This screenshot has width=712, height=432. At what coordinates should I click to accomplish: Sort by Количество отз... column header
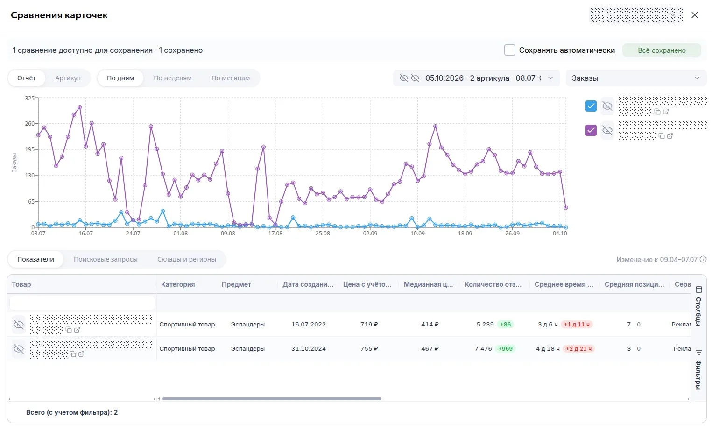pos(493,284)
